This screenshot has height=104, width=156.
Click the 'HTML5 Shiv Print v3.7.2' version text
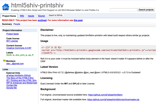tap(52, 72)
